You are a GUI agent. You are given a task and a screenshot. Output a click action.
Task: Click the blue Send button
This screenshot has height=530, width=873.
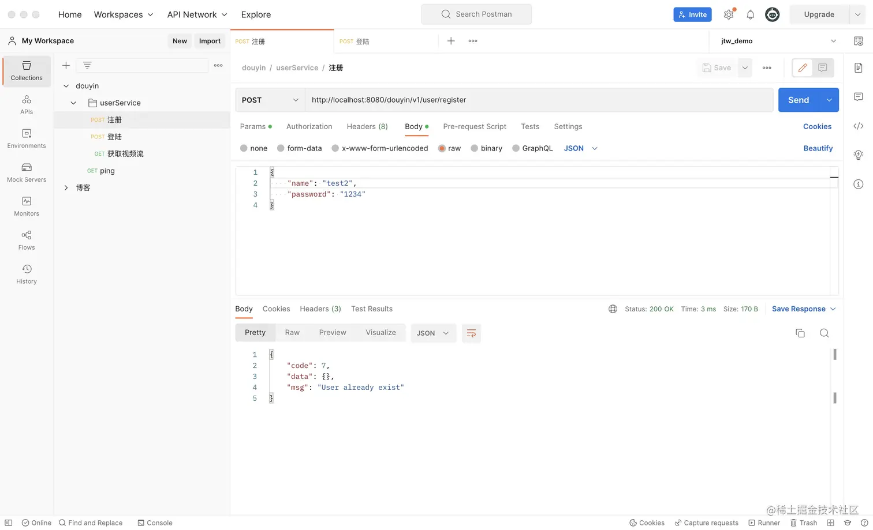[799, 100]
